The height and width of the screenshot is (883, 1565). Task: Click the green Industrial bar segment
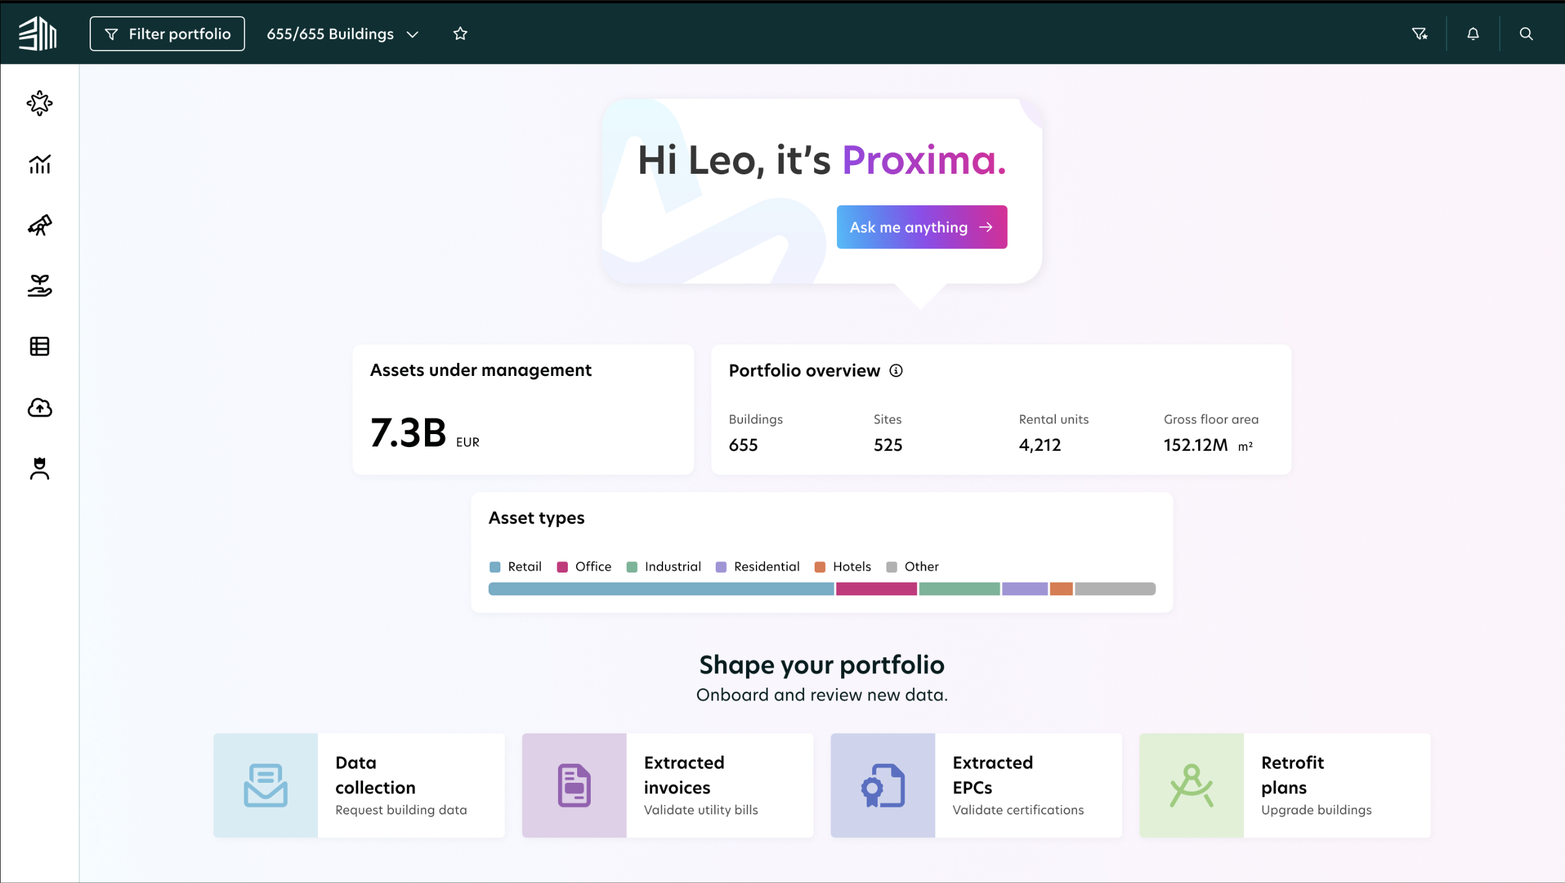(x=959, y=589)
